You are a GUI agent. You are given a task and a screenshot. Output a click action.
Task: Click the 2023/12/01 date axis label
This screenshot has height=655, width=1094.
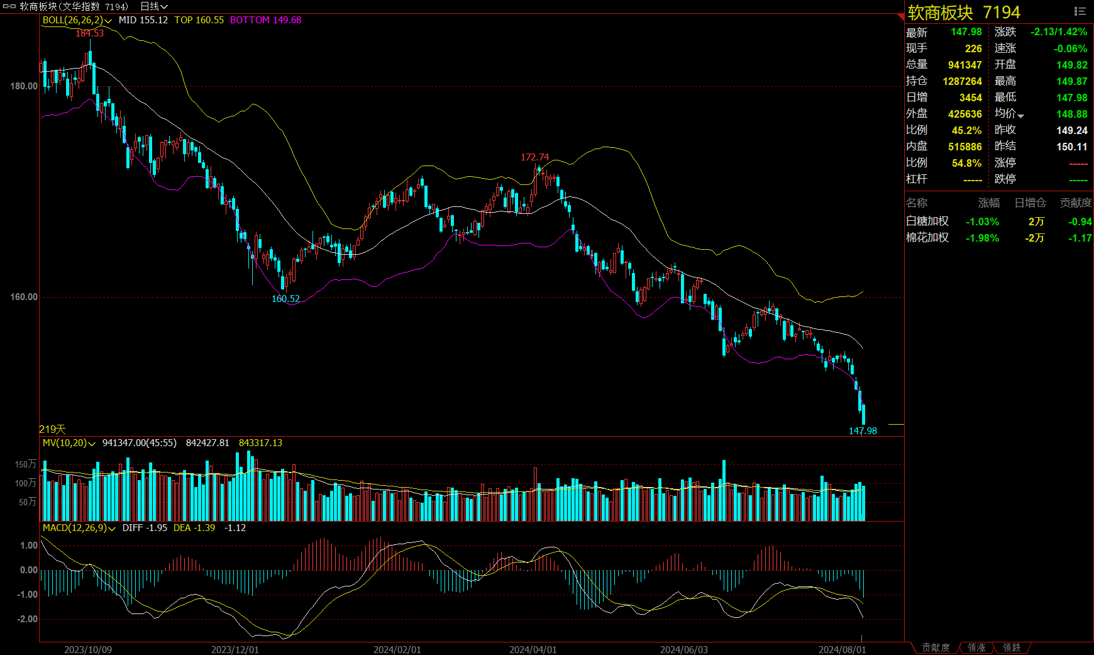(235, 649)
